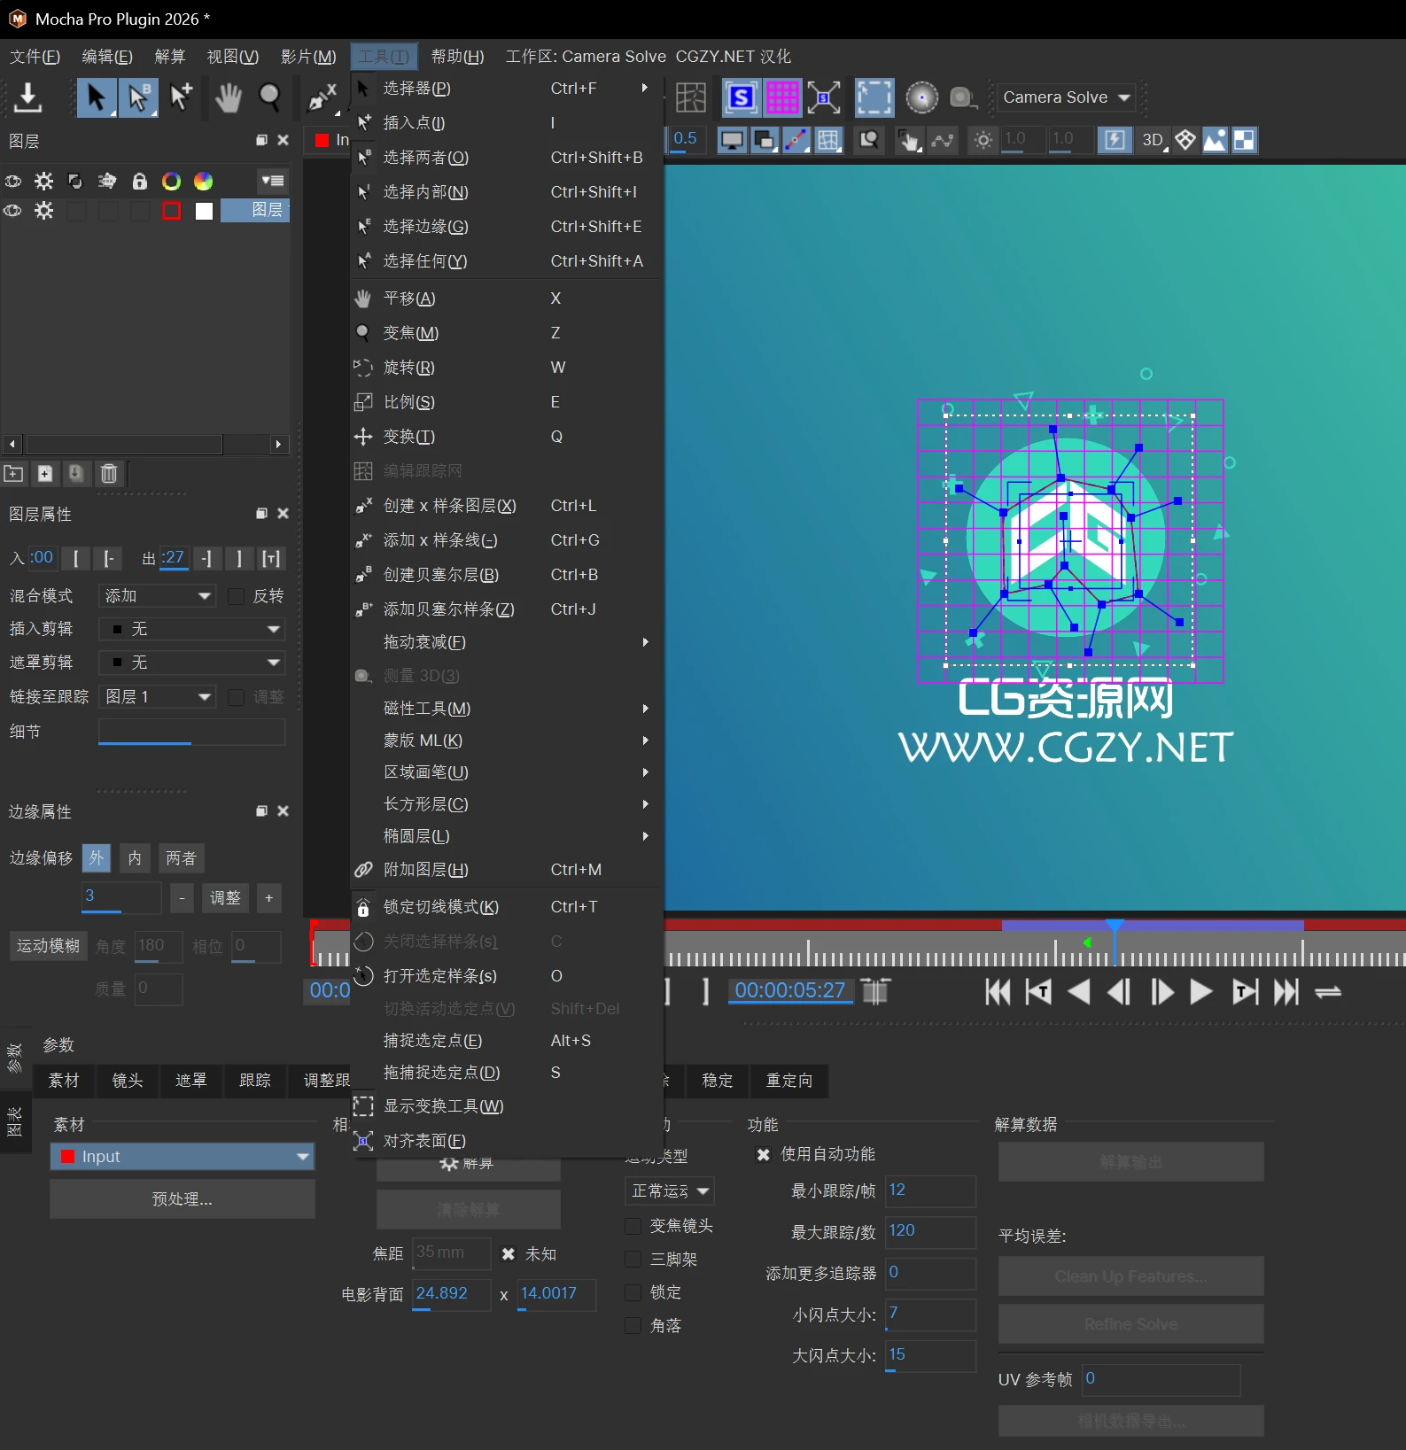Toggle the transform tool dashed box icon
This screenshot has width=1406, height=1450.
pyautogui.click(x=874, y=97)
